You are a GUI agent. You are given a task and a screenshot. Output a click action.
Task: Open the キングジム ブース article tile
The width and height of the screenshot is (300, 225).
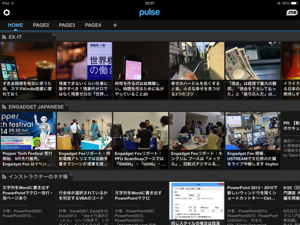point(197,140)
